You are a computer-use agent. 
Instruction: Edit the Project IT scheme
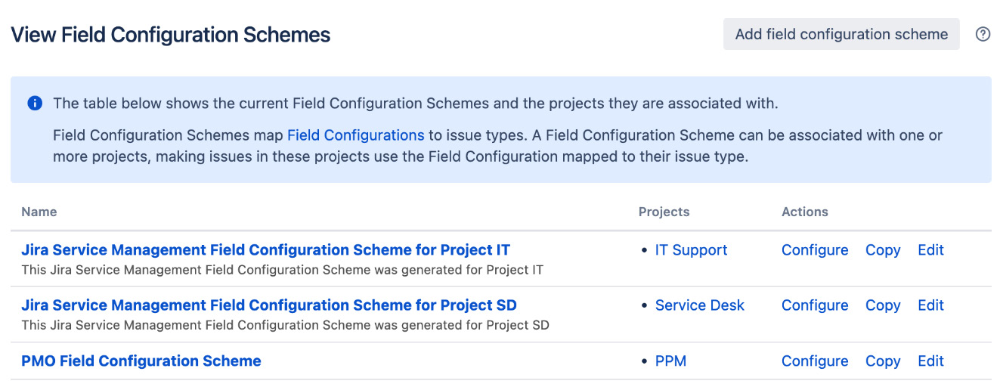tap(930, 250)
